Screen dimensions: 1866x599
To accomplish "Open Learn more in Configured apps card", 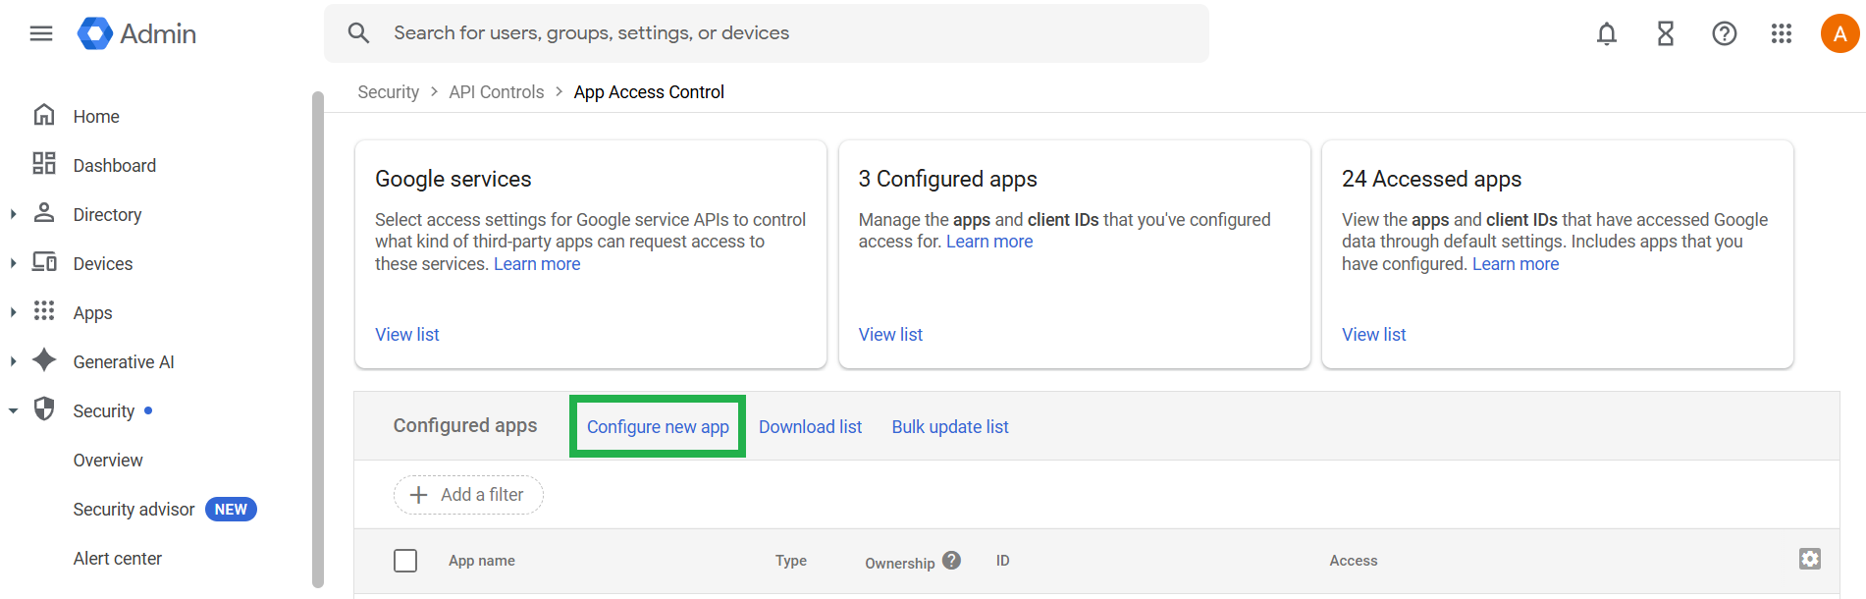I will pyautogui.click(x=989, y=242).
